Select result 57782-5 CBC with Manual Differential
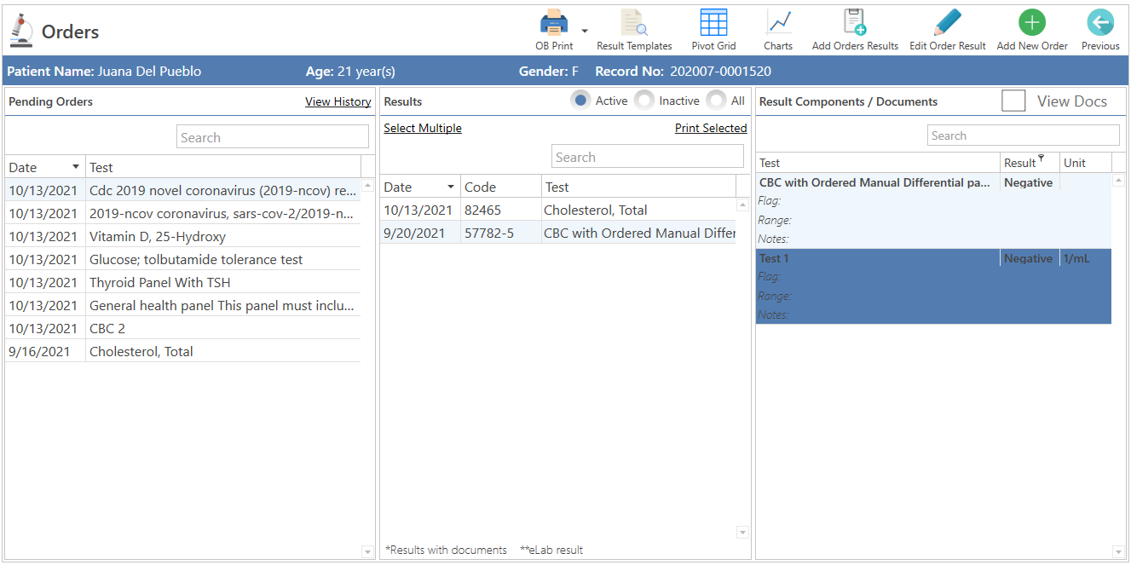1131x565 pixels. (x=558, y=233)
